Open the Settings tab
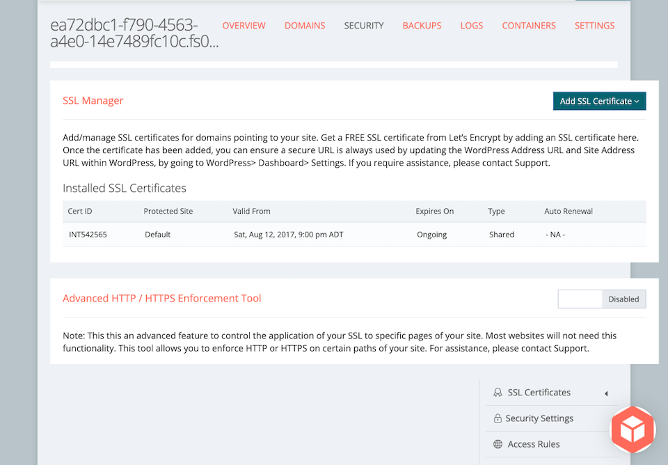 594,26
